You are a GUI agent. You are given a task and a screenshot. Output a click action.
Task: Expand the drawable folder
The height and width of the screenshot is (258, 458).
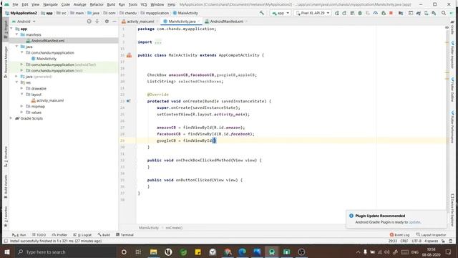[21, 88]
